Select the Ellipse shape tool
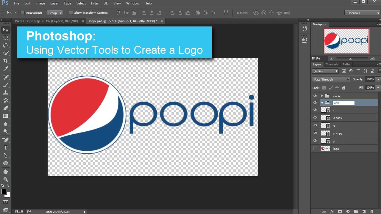This screenshot has width=381, height=214. 6,163
